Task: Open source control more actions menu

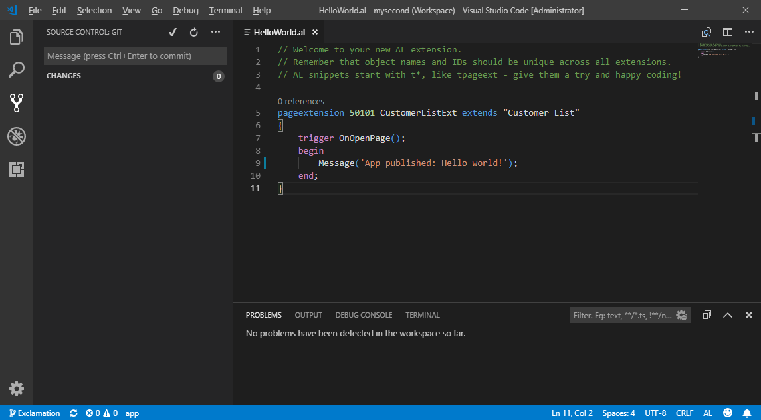Action: click(215, 32)
